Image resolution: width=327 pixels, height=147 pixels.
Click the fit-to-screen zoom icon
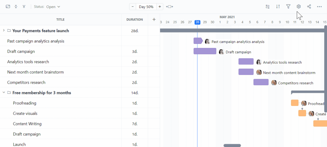point(170,7)
